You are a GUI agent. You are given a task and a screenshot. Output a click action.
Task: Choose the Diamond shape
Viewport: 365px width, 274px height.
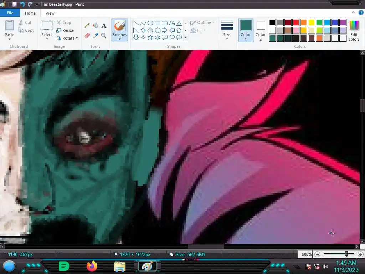(x=143, y=30)
